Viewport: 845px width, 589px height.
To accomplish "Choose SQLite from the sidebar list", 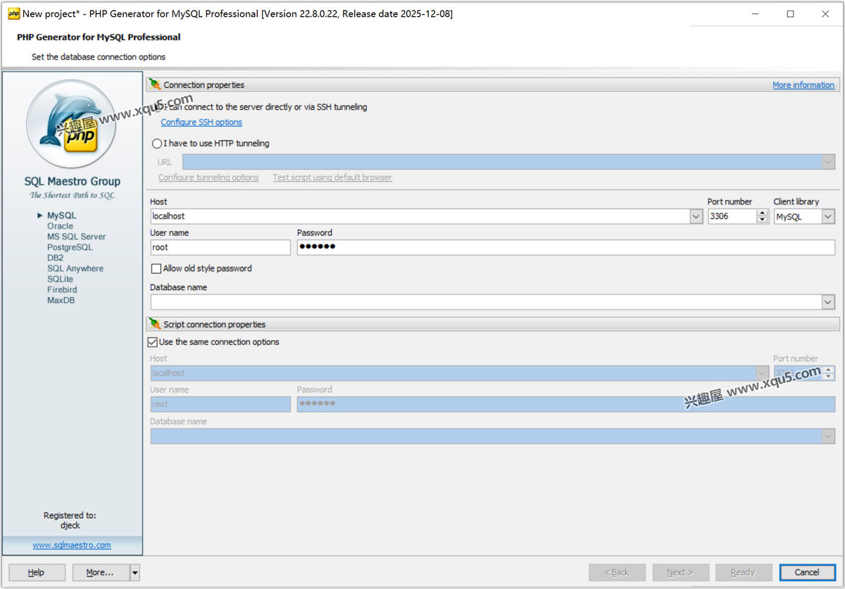I will [x=60, y=279].
